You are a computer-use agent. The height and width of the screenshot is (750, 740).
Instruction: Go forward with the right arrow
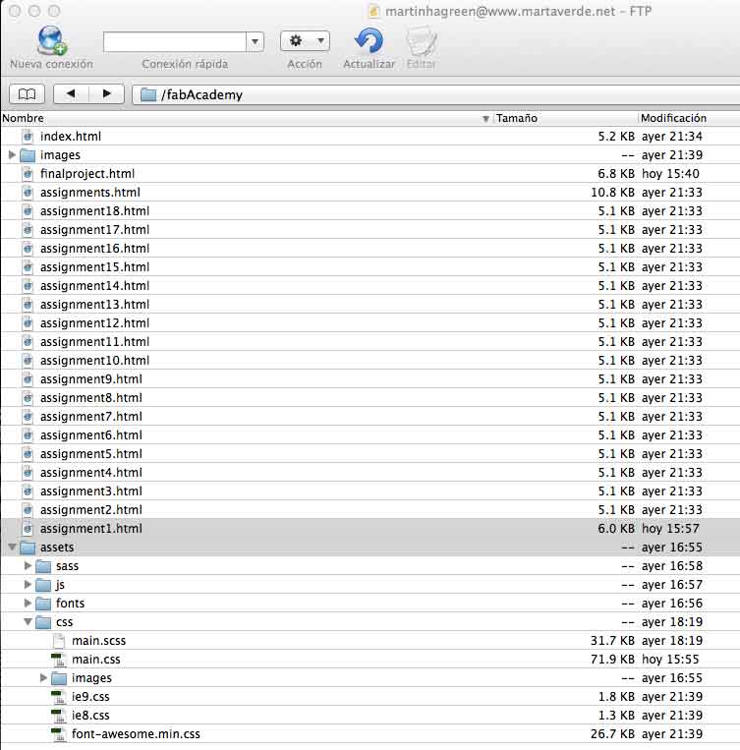107,94
